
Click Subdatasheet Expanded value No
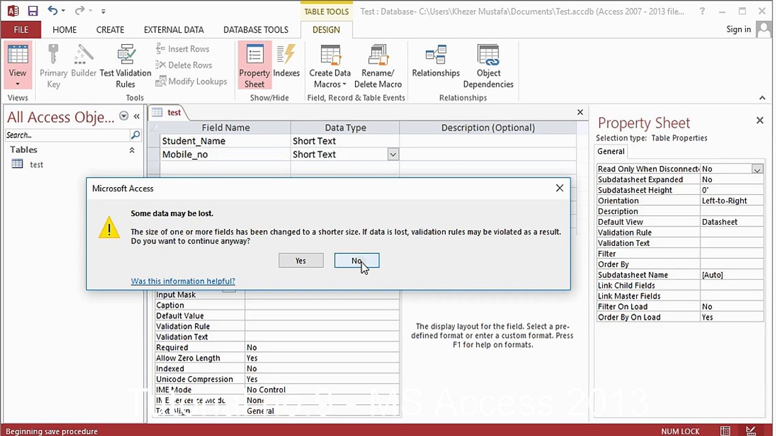(732, 180)
